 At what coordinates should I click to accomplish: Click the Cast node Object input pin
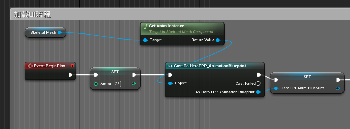pyautogui.click(x=170, y=83)
